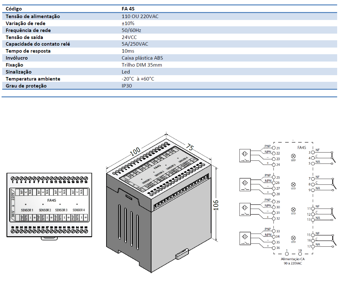Click the '5A/250VAC' relay capacity value
This screenshot has width=340, height=306.
click(x=135, y=44)
